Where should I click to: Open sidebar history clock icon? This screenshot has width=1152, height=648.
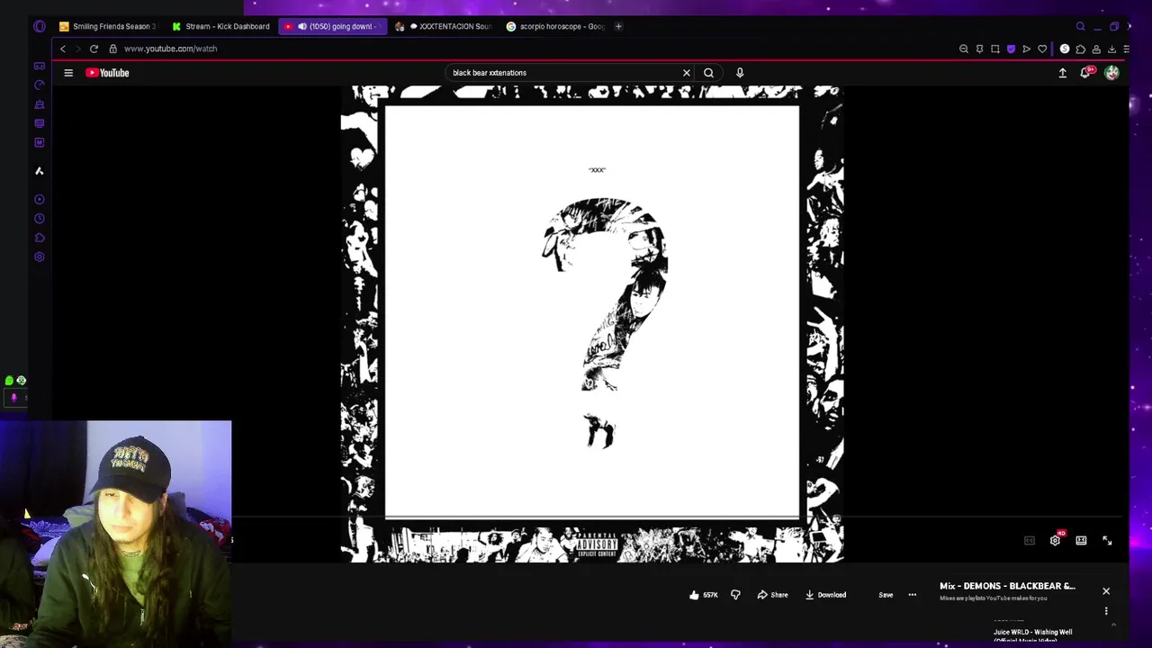(x=40, y=219)
